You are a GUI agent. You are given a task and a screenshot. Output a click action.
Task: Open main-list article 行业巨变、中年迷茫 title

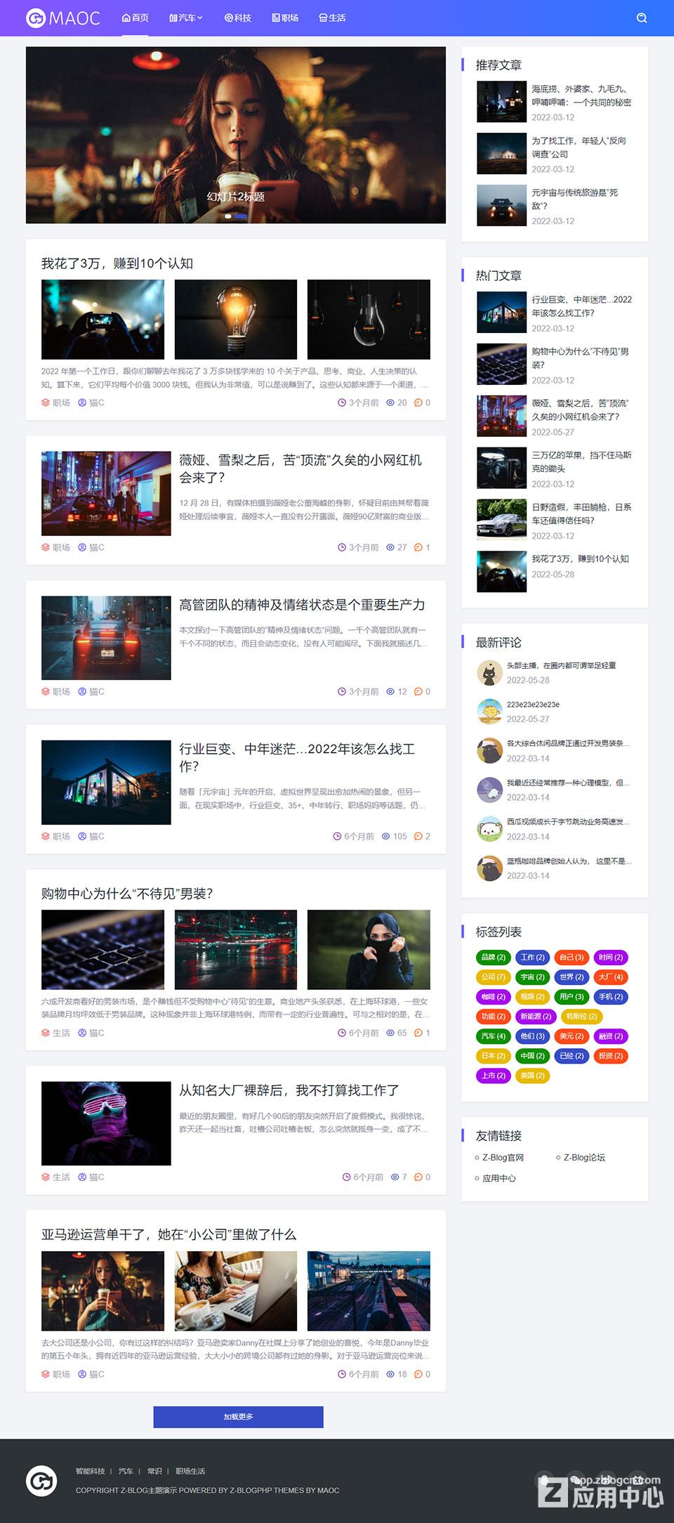click(x=298, y=757)
